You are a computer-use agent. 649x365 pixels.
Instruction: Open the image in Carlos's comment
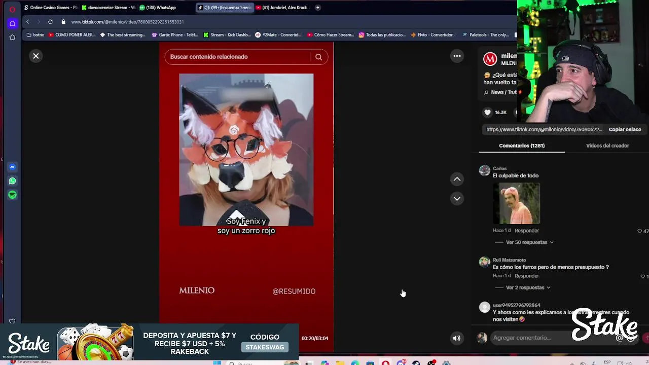(516, 203)
